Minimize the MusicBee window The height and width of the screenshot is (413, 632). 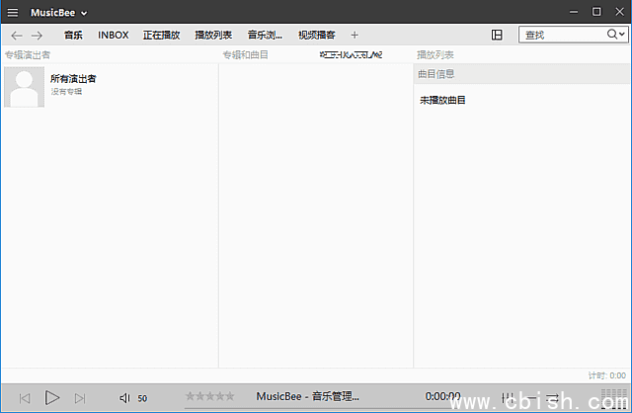(x=574, y=12)
